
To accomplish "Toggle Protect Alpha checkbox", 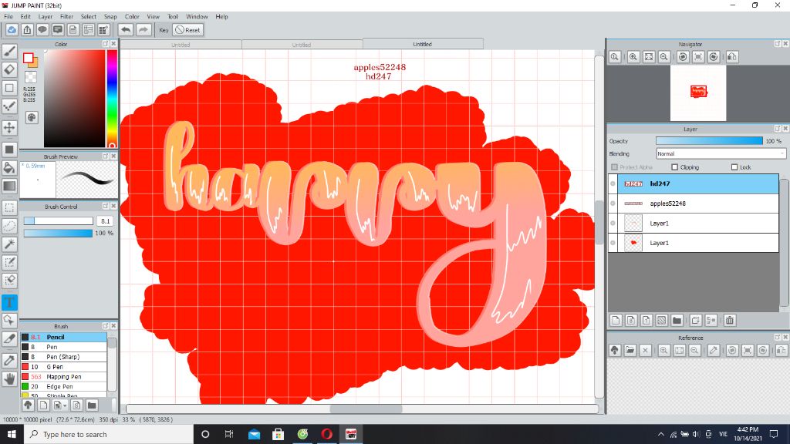I will [x=614, y=167].
